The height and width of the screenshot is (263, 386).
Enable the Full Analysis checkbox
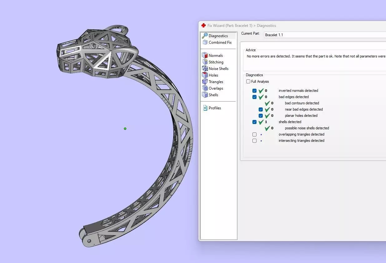[x=248, y=82]
